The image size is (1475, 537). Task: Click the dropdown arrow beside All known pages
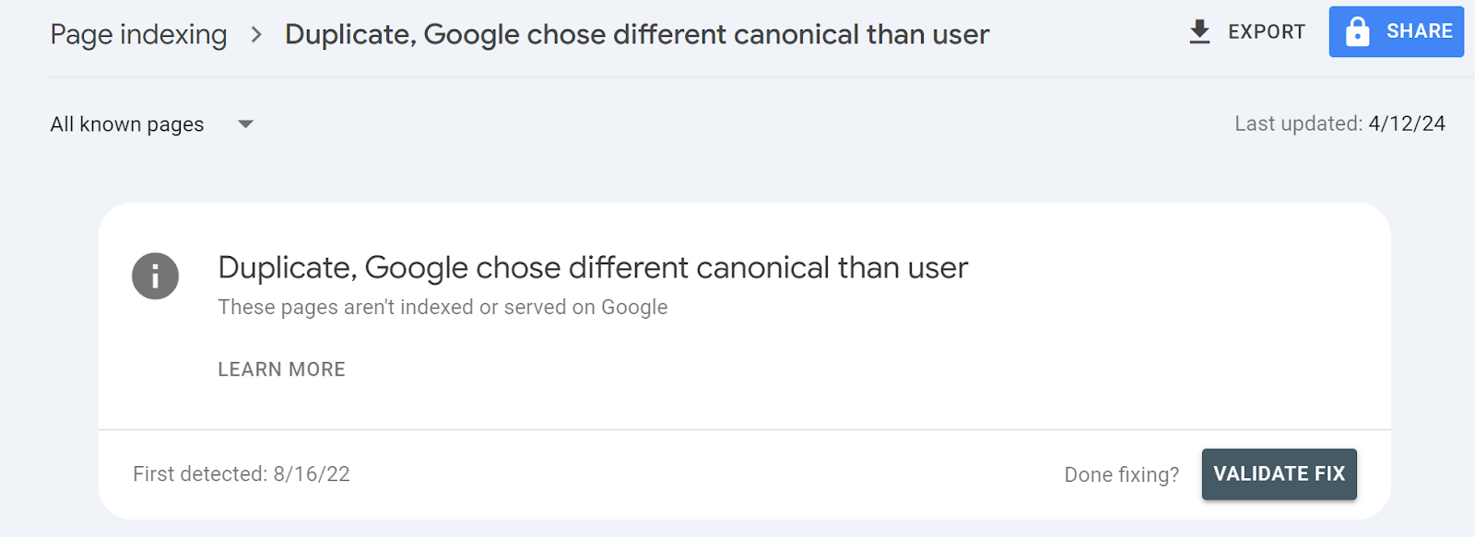click(x=245, y=124)
